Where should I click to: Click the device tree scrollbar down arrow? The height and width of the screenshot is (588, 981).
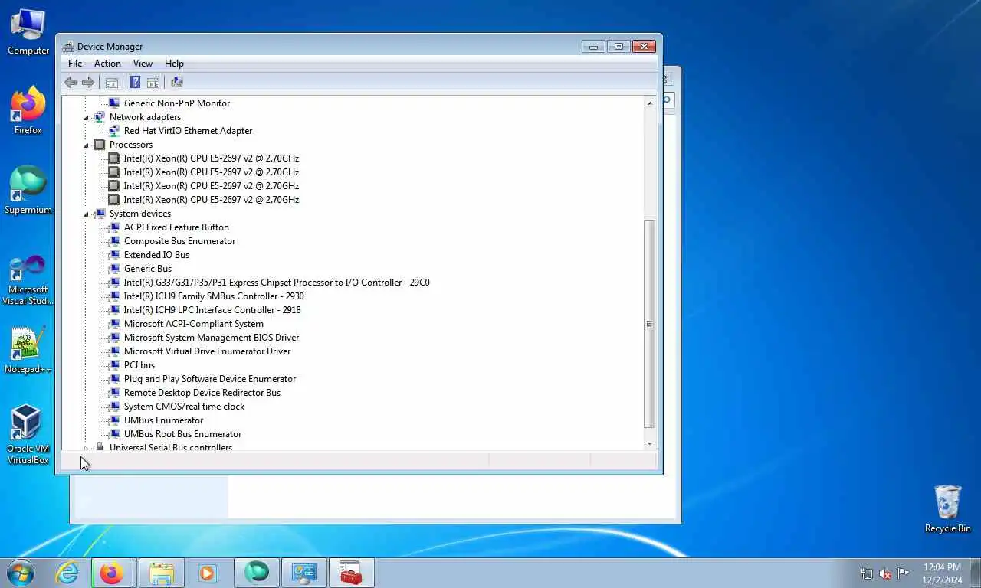tap(650, 443)
